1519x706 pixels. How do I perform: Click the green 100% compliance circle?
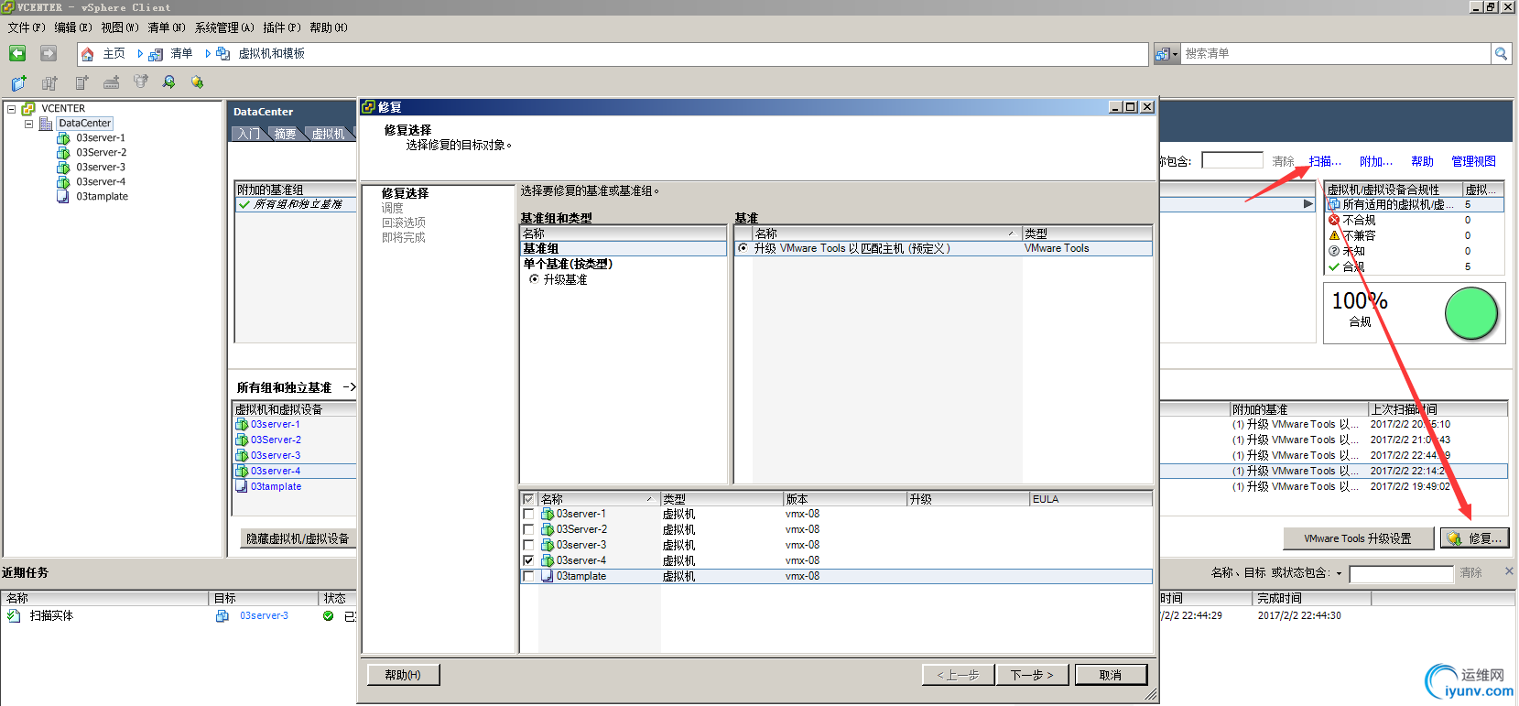(1471, 314)
